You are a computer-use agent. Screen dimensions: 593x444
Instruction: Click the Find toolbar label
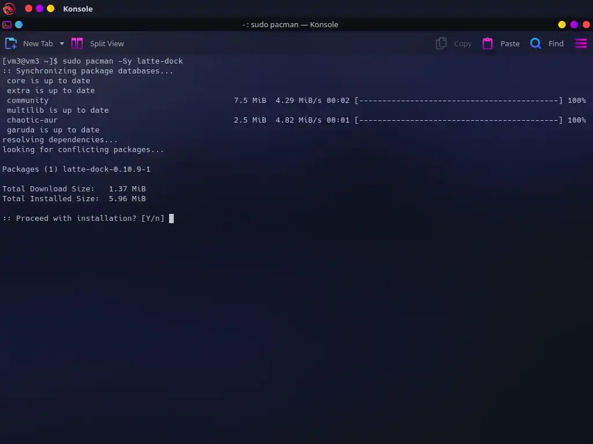556,44
